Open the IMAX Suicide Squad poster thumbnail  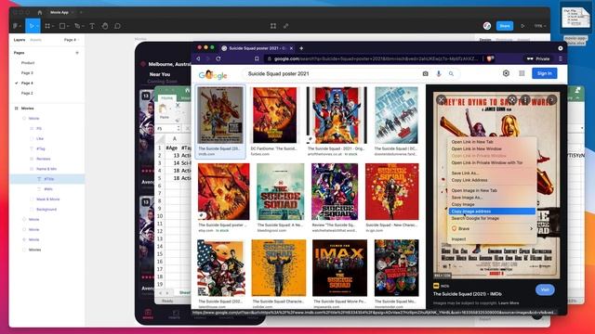(339, 268)
